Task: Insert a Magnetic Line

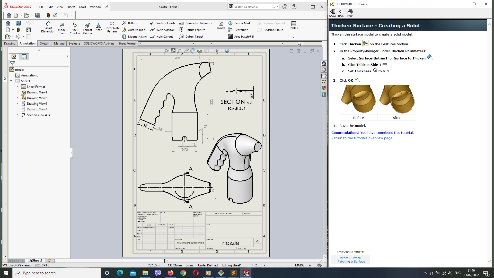Action: [134, 37]
